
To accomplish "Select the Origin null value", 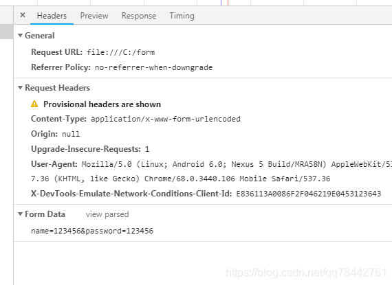I will tap(71, 135).
